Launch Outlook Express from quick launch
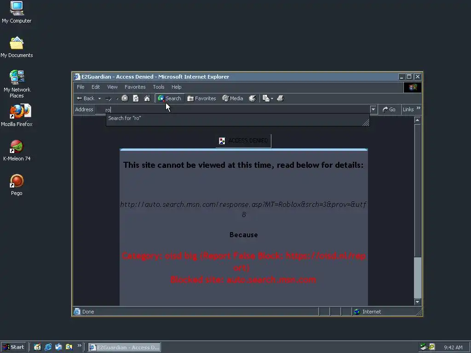Image resolution: width=471 pixels, height=353 pixels. click(58, 347)
